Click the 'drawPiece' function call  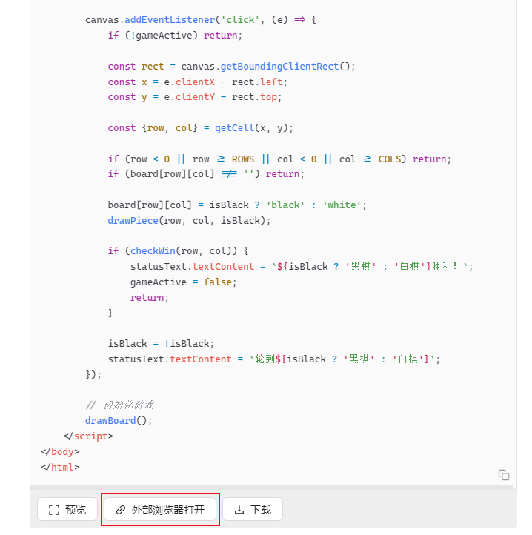(x=133, y=220)
